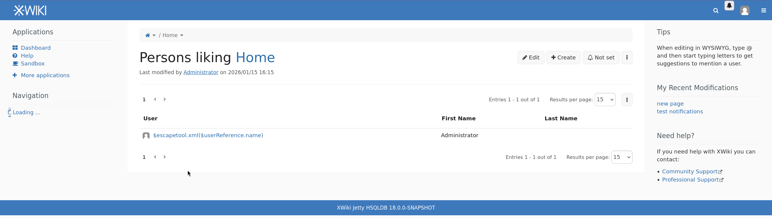Open Sandbox application
The image size is (772, 218).
pyautogui.click(x=33, y=64)
